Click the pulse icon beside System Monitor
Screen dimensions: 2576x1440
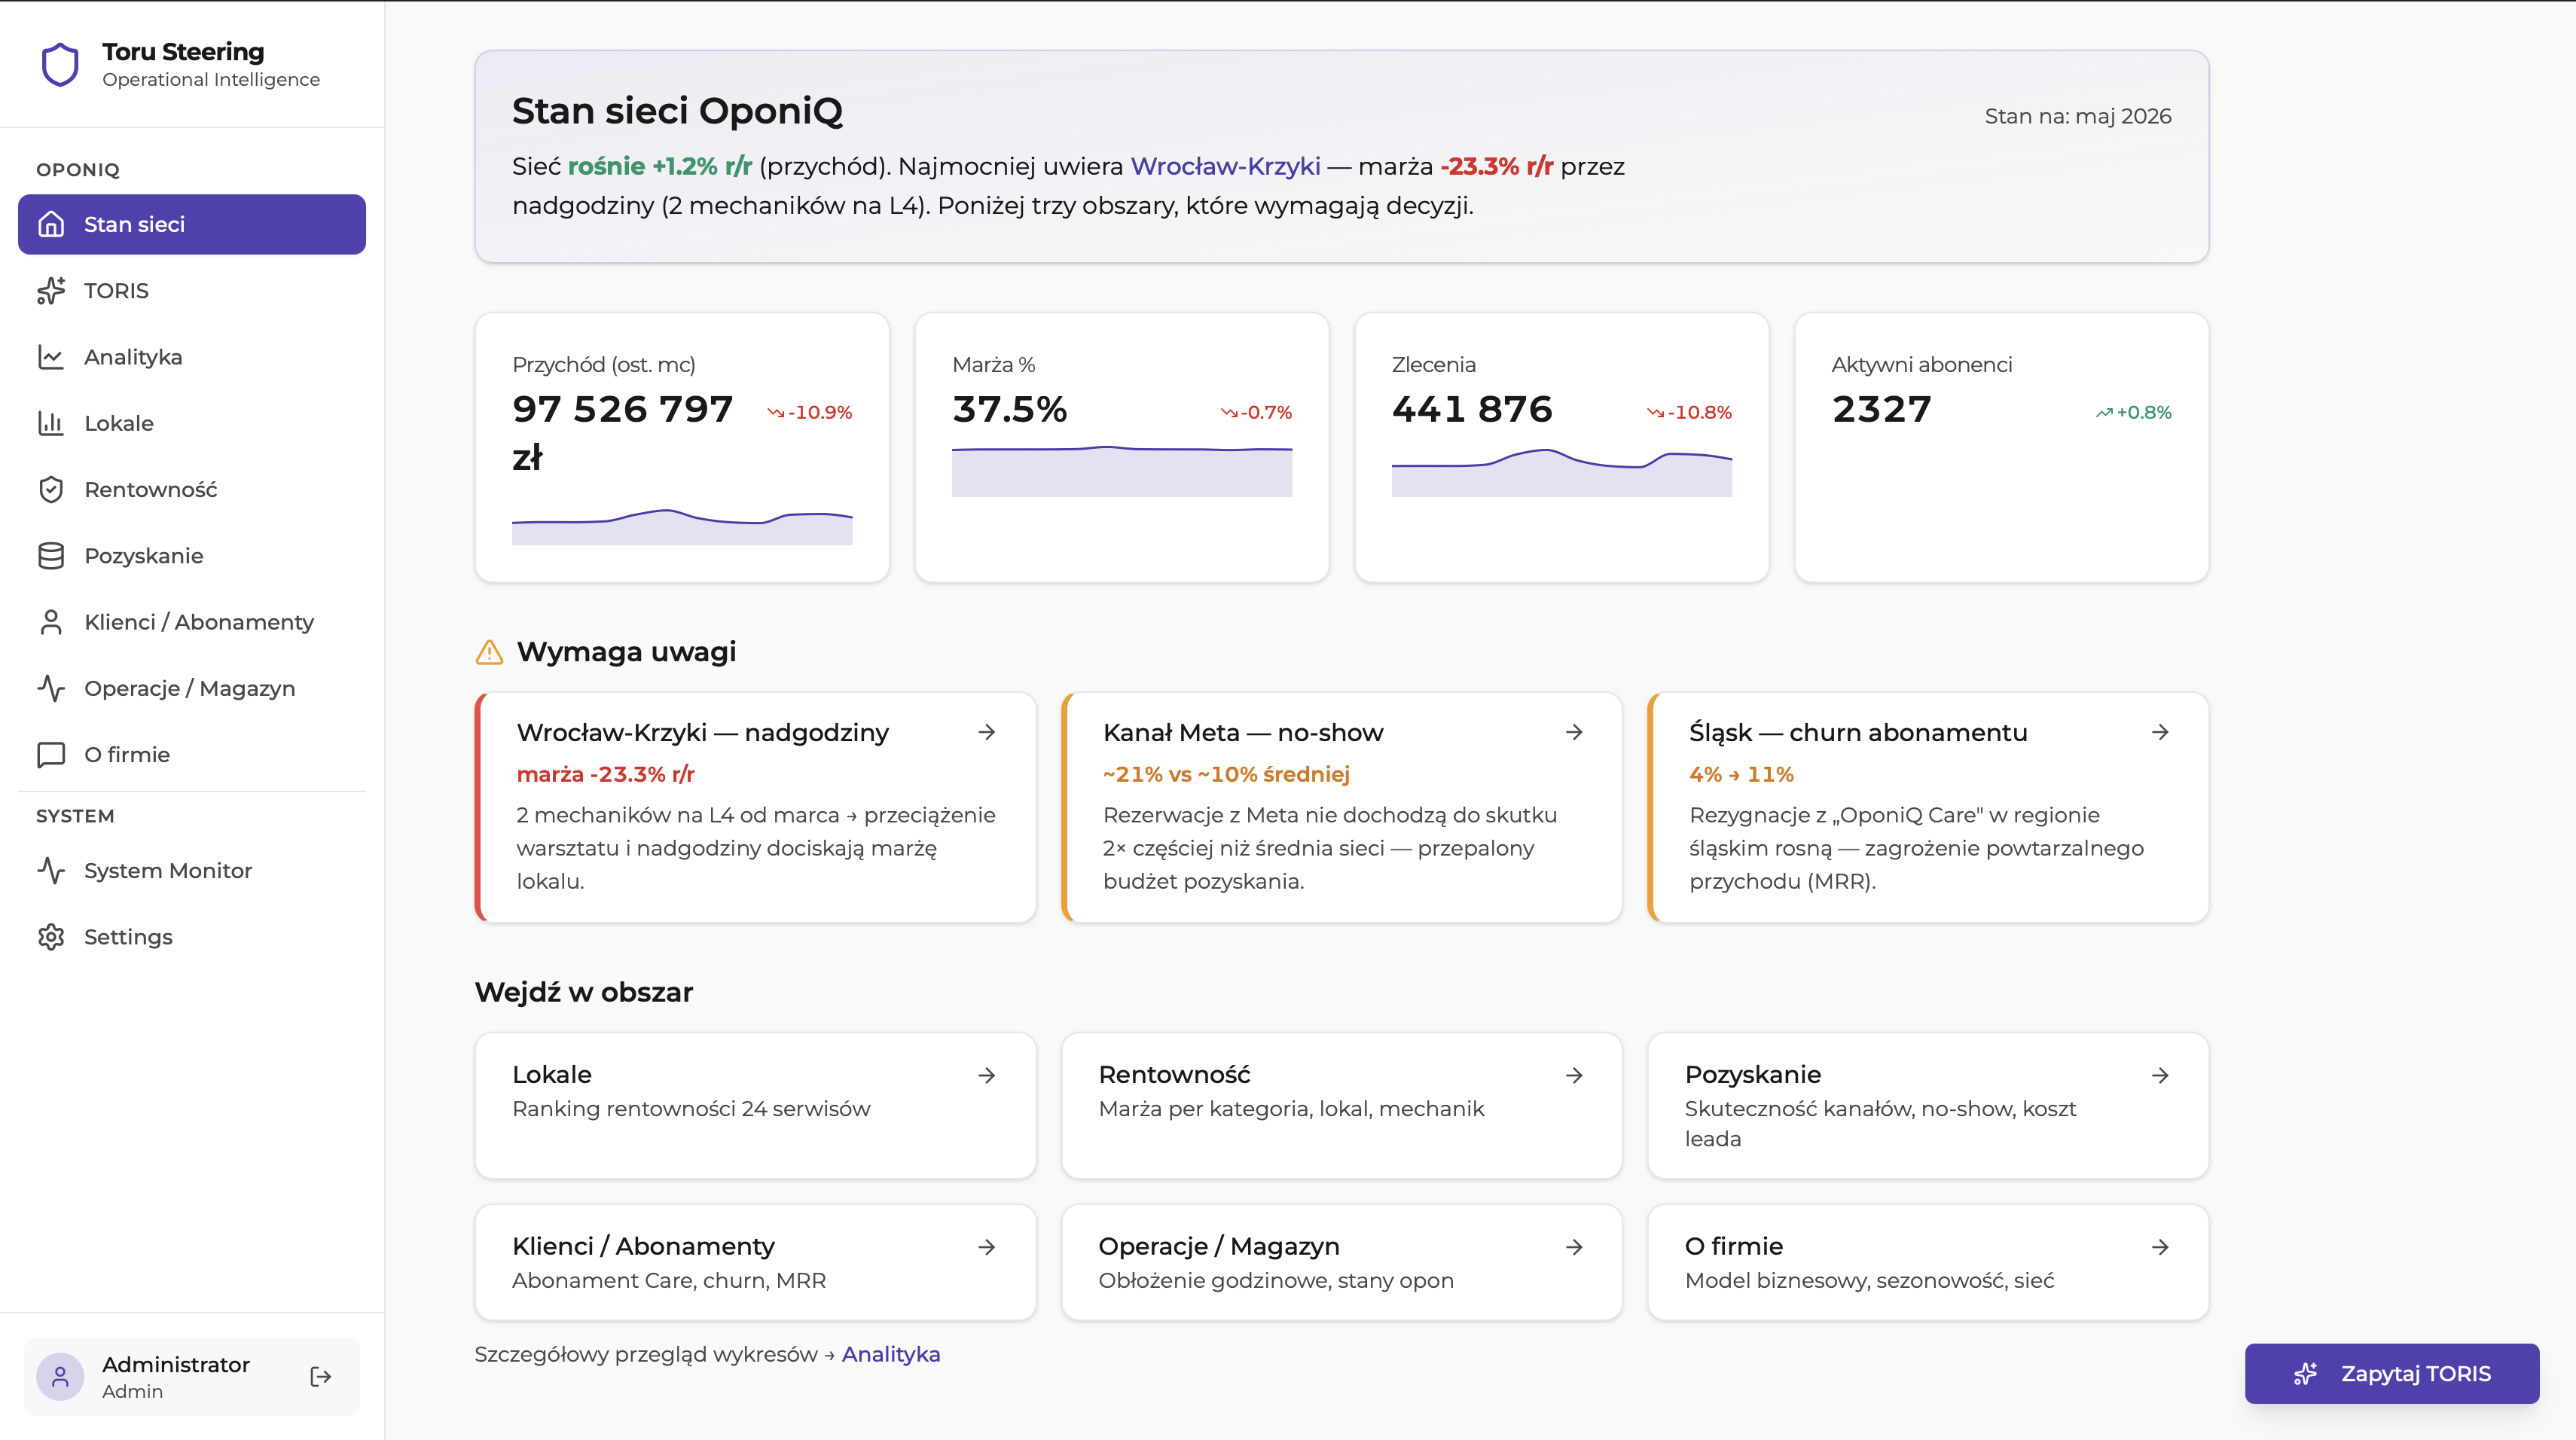click(x=51, y=871)
